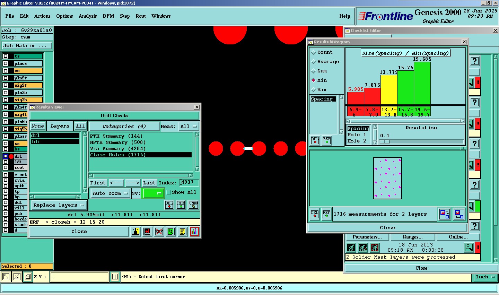Click the yellow notes icon in Results viewer
Image resolution: width=499 pixels, height=295 pixels.
pyautogui.click(x=183, y=232)
